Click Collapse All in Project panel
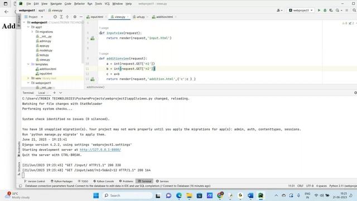357x201 pixels. pyautogui.click(x=67, y=17)
